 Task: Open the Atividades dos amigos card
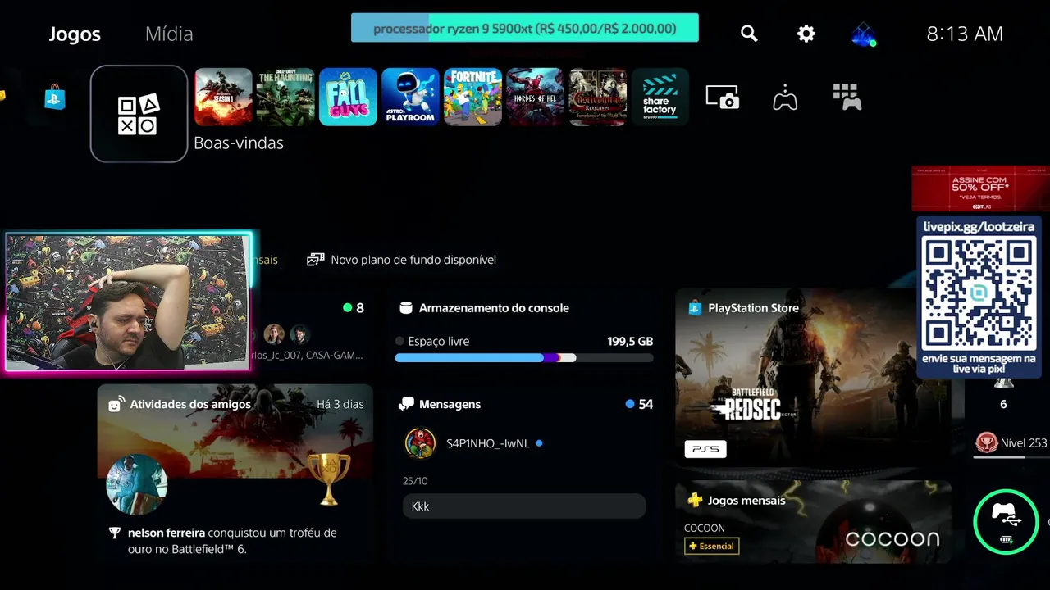(x=235, y=474)
